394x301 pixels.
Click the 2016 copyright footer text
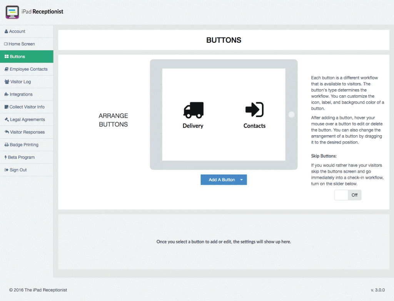point(38,290)
